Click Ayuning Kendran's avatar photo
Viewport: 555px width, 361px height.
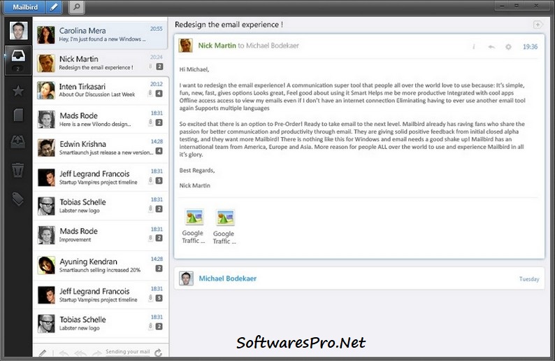pyautogui.click(x=46, y=265)
